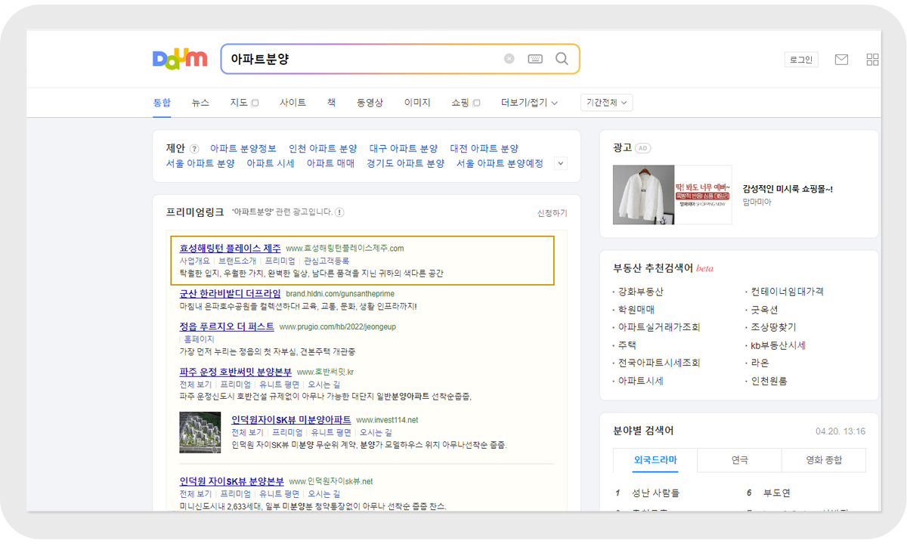Click the info icon beside 프리미엄링크 notice
The image size is (907, 547).
339,212
